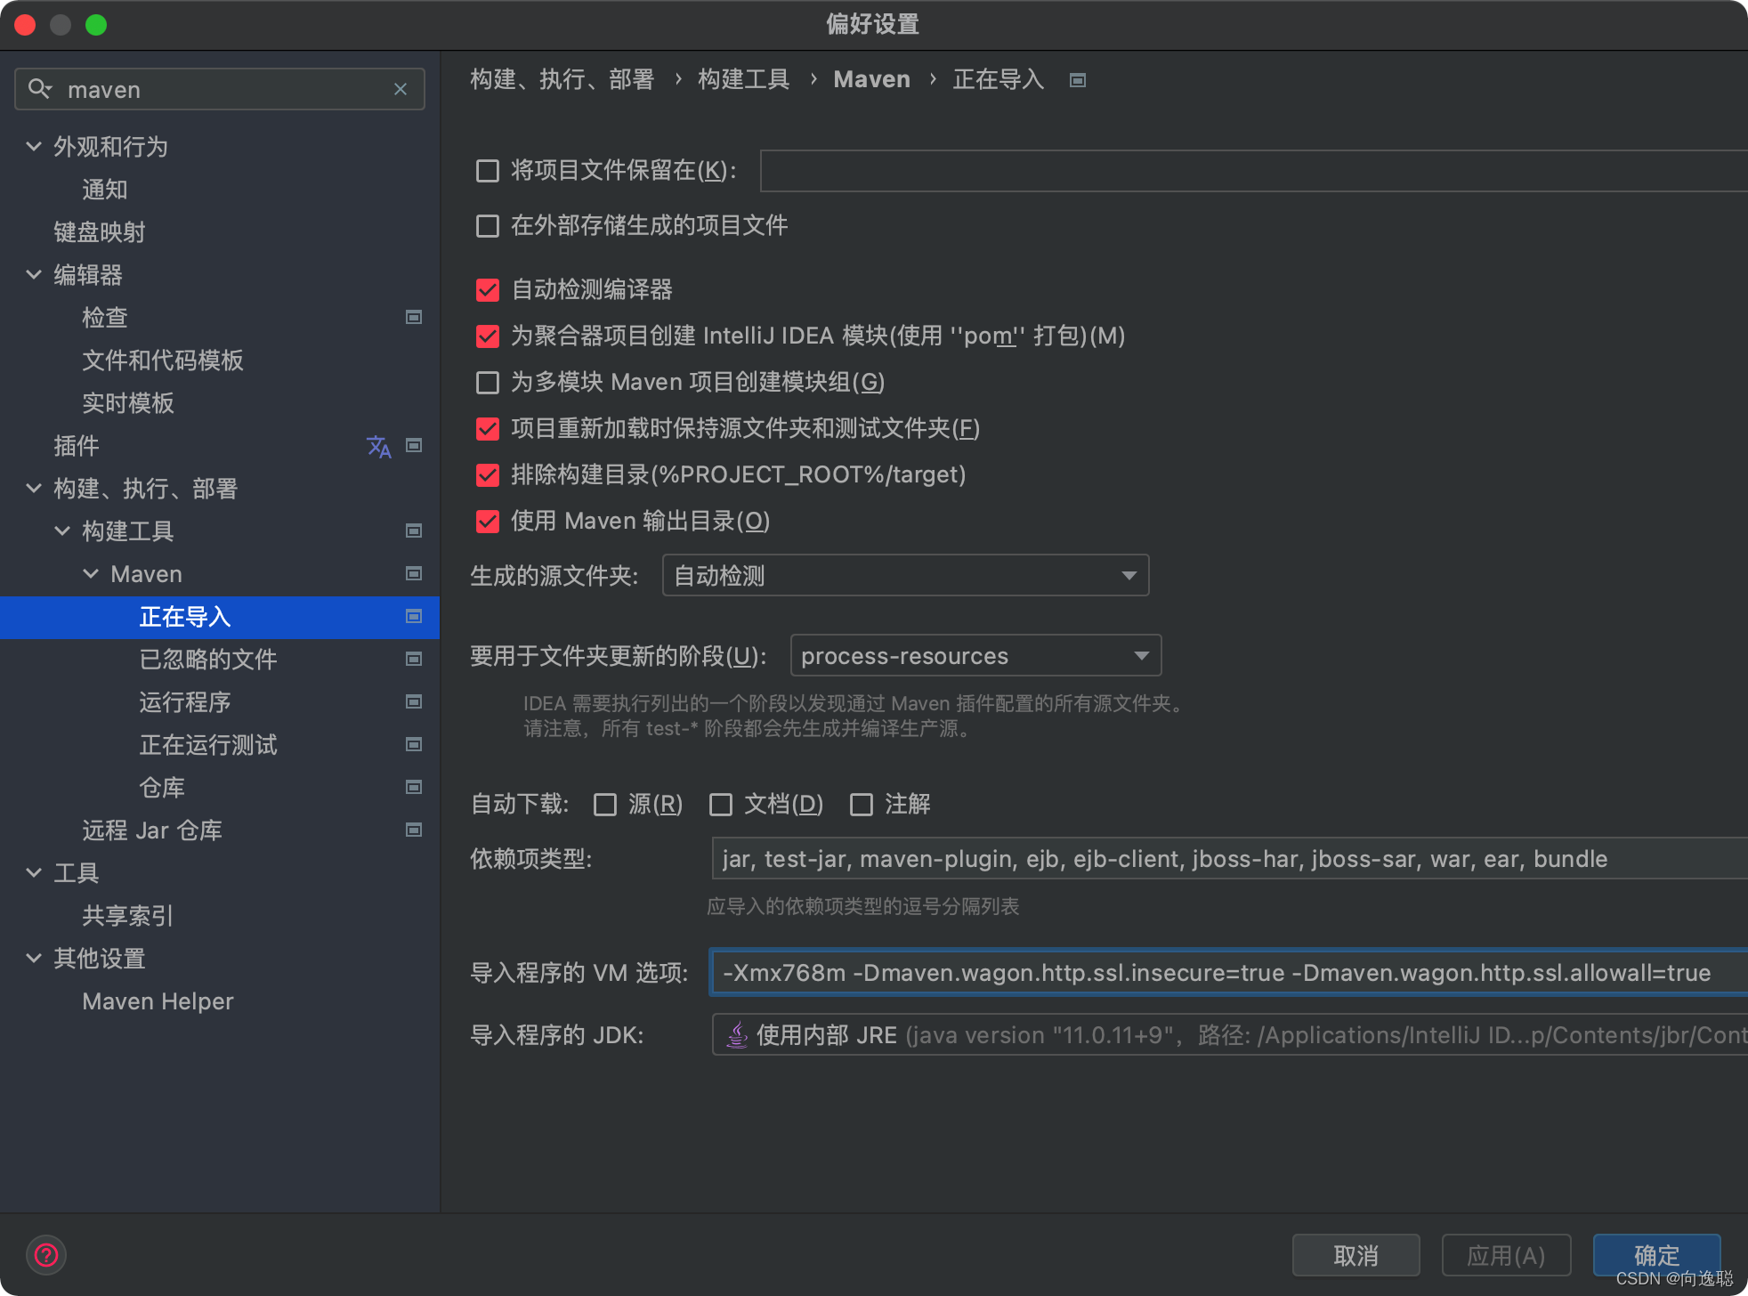Screen dimensions: 1748x1296
Task: Uncheck 自动检测编译器
Action: [488, 289]
